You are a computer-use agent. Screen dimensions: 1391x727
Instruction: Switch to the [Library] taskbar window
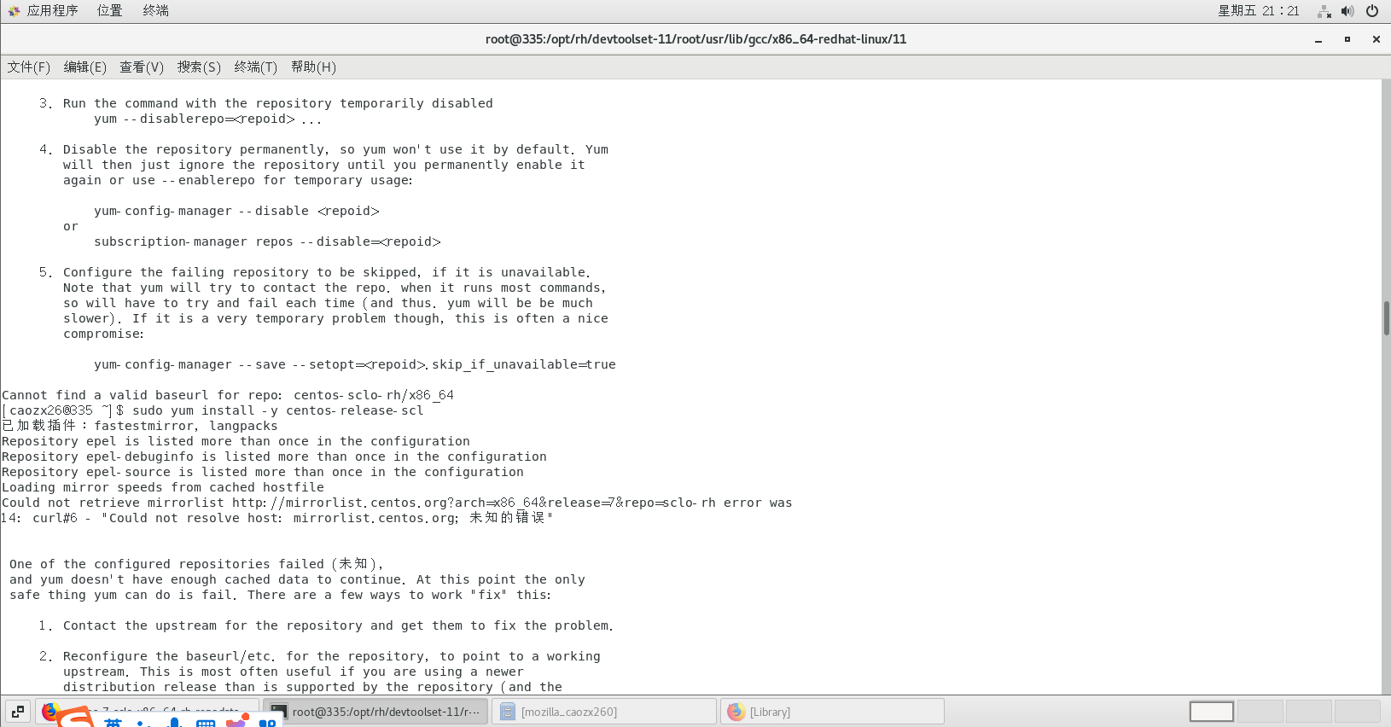coord(833,711)
